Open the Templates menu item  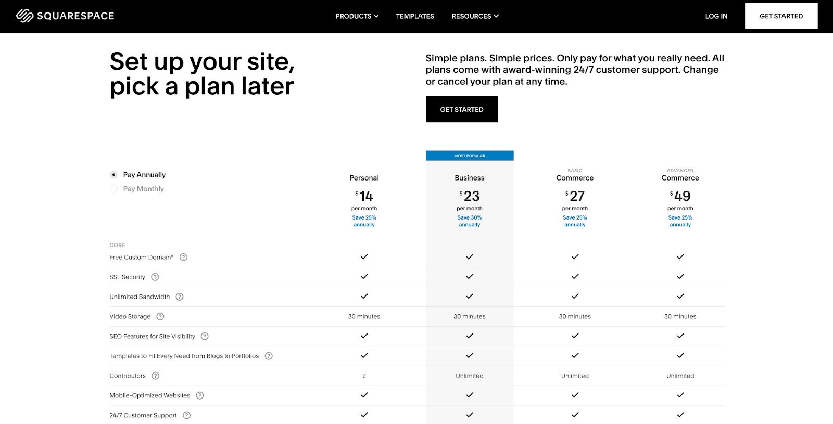(415, 16)
